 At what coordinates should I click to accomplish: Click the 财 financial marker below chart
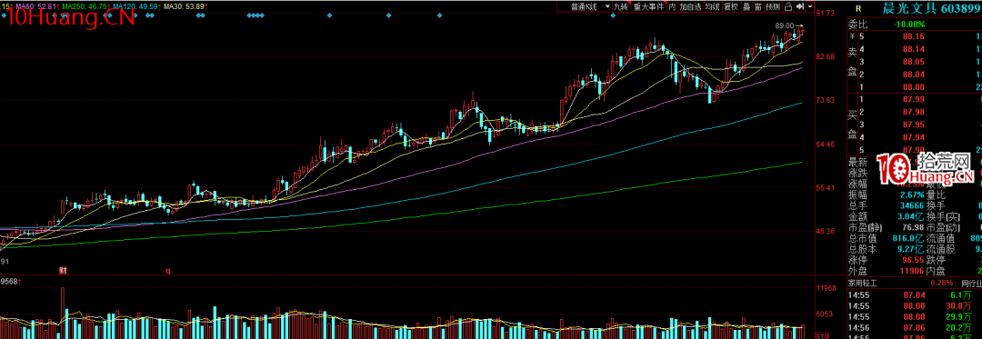tap(64, 271)
